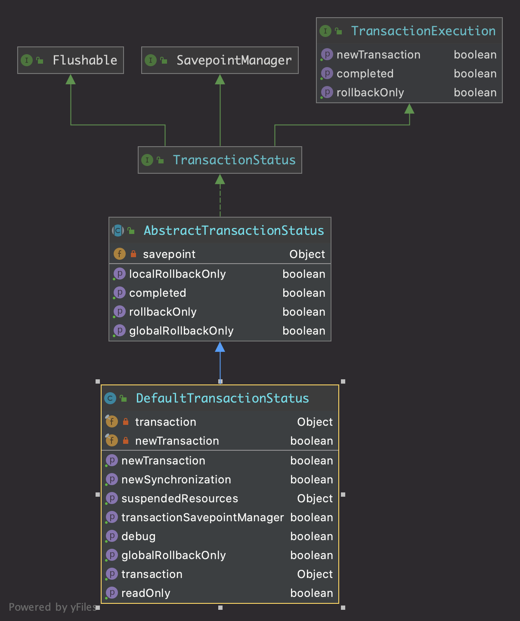This screenshot has width=520, height=621.
Task: Click the top-left selection handle of DefaultTransactionStatus
Action: pos(98,381)
